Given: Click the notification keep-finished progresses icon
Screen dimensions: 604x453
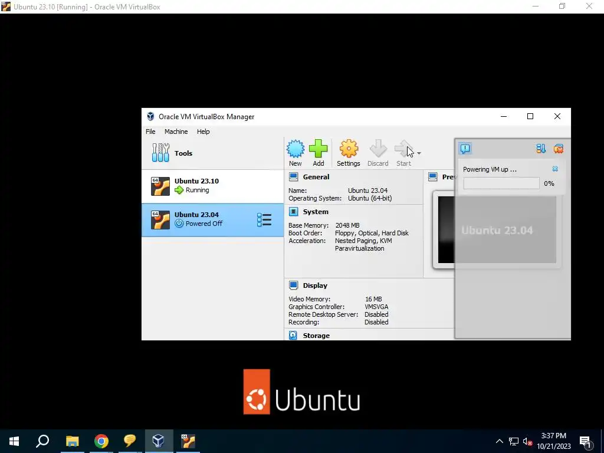Looking at the screenshot, I should pos(541,148).
